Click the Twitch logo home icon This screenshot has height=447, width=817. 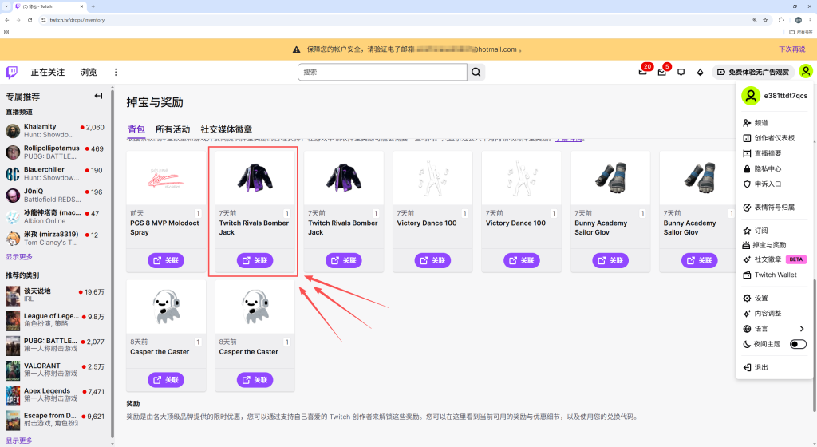(11, 73)
